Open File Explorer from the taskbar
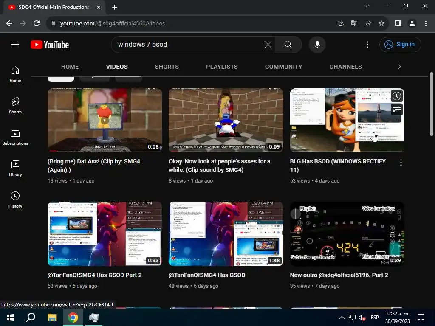Viewport: 435px width, 326px height. click(52, 318)
